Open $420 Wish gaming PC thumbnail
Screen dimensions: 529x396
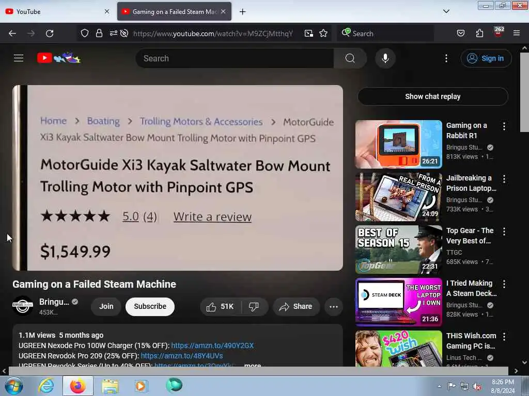[398, 348]
